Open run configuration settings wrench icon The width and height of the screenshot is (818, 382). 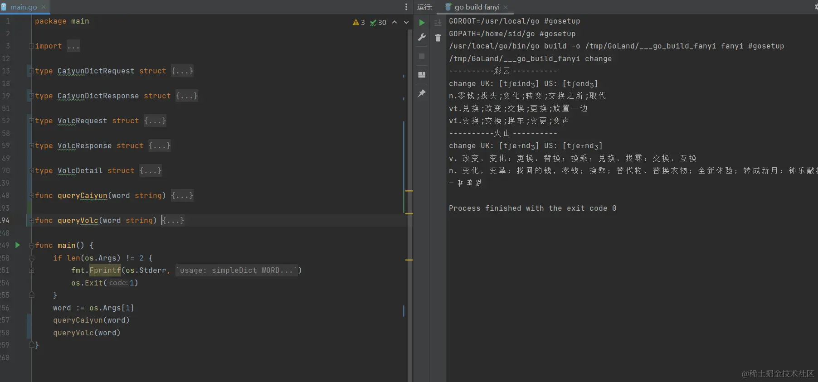[x=422, y=38]
